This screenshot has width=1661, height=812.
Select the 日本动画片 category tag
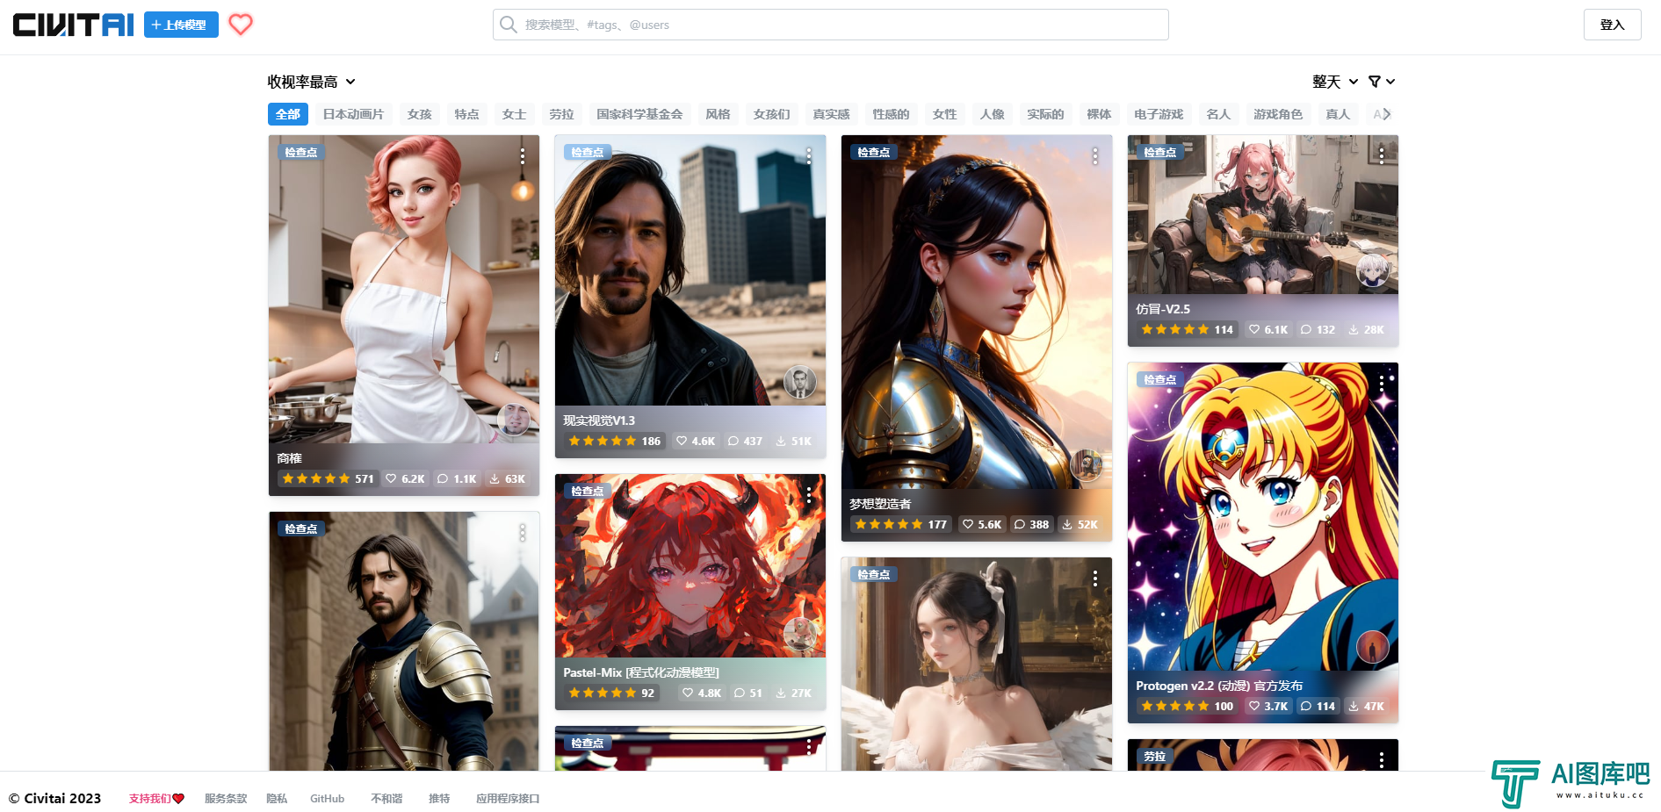pos(353,114)
